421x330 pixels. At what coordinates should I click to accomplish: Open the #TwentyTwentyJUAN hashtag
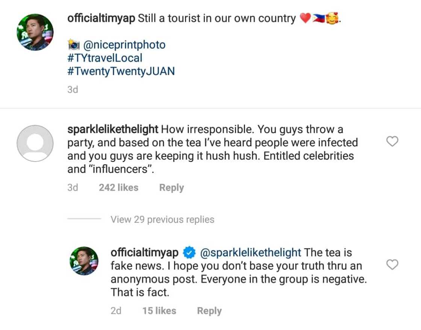(121, 71)
